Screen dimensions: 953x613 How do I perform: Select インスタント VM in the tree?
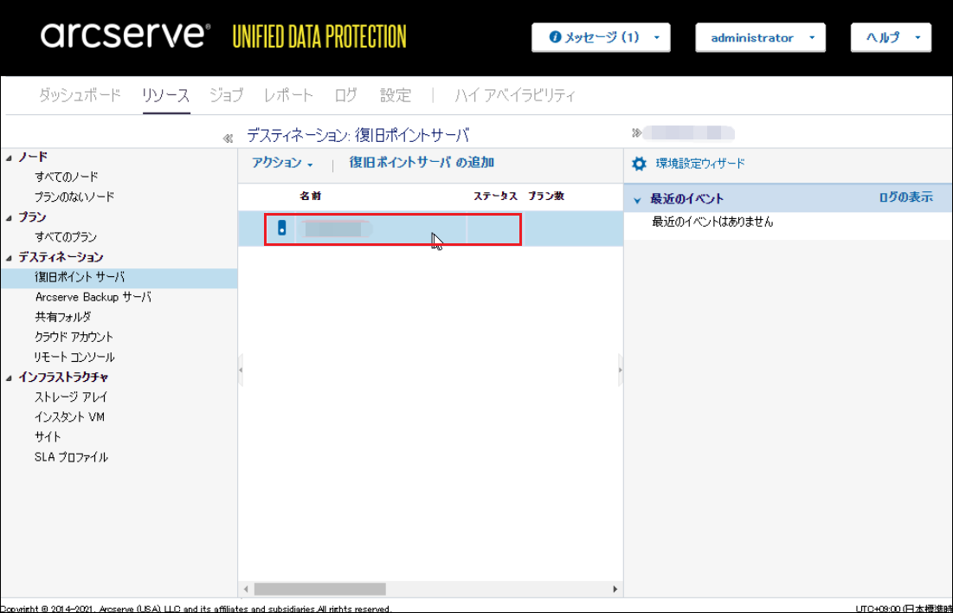pyautogui.click(x=69, y=417)
